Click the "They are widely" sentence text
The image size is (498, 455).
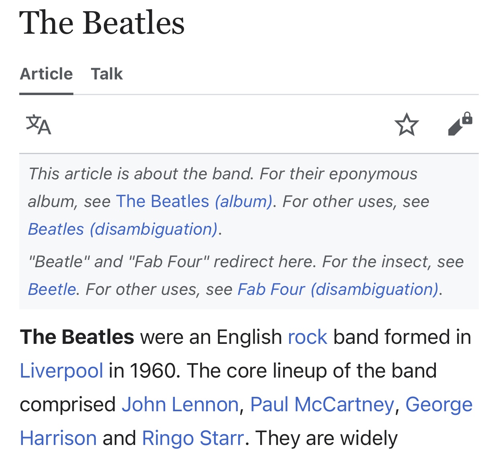pyautogui.click(x=326, y=438)
